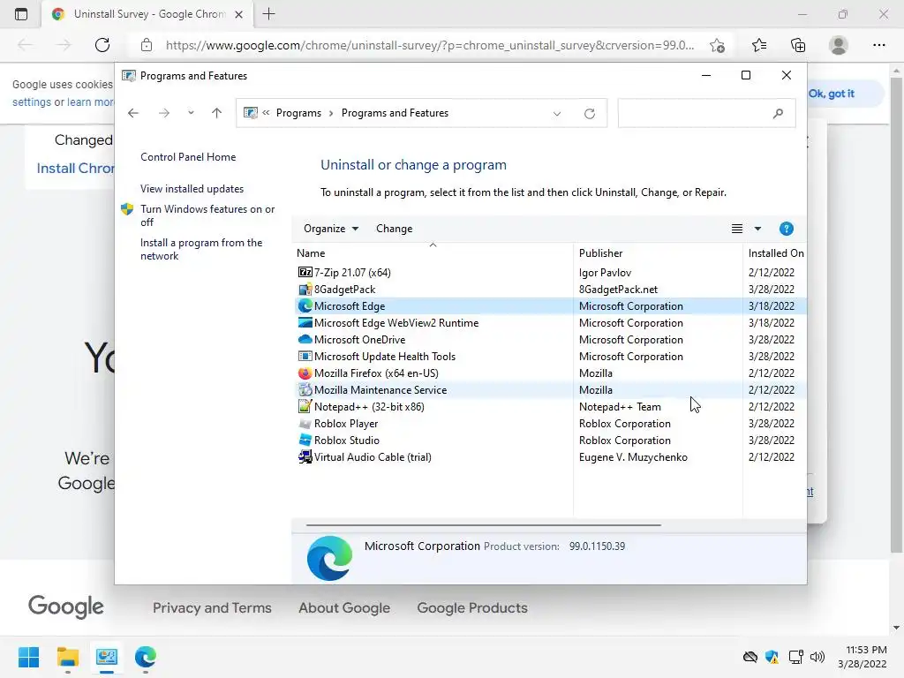Click Ok, got it cookie button

click(832, 94)
